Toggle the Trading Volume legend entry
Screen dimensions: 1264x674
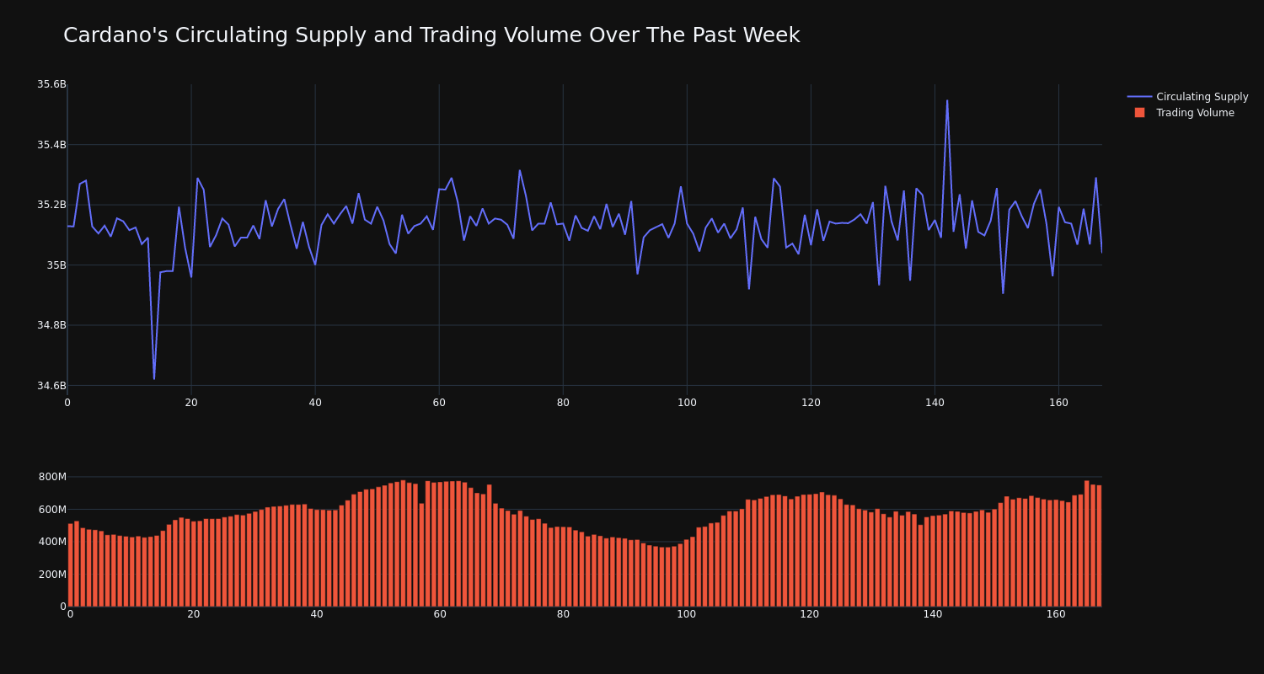(1184, 113)
